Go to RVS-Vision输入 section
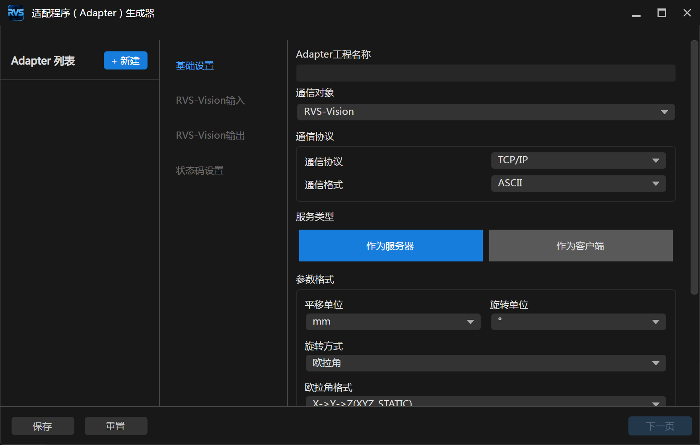The height and width of the screenshot is (445, 700). [210, 101]
